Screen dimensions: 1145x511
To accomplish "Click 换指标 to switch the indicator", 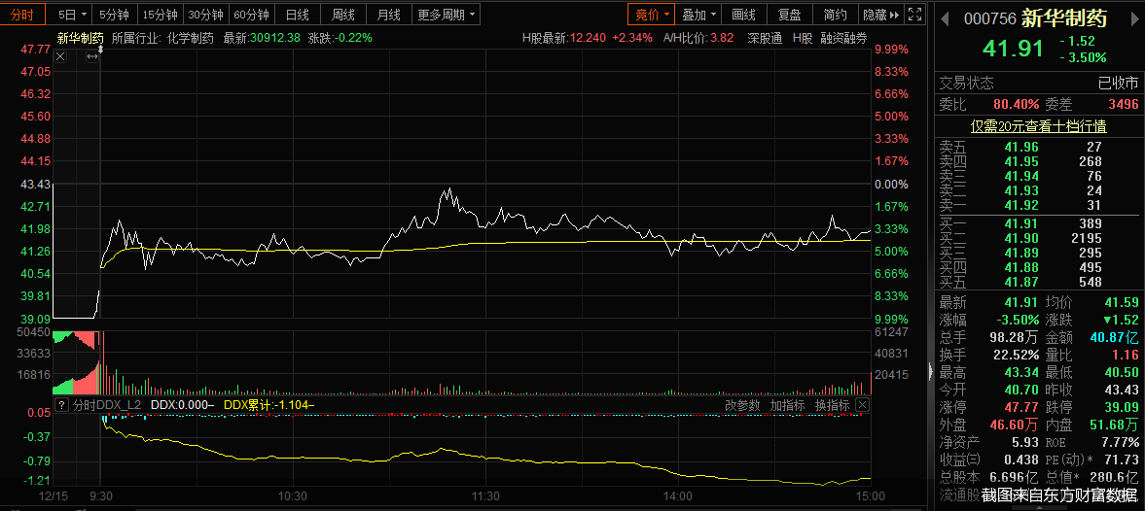I will click(x=832, y=405).
